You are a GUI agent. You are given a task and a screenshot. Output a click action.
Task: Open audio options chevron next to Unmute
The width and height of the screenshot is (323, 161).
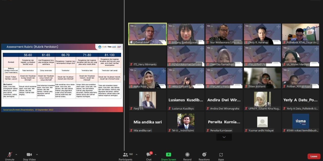point(16,154)
